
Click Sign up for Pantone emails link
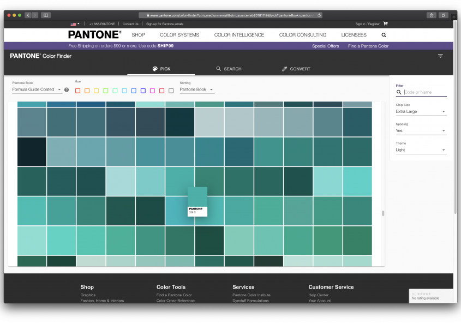tap(165, 24)
